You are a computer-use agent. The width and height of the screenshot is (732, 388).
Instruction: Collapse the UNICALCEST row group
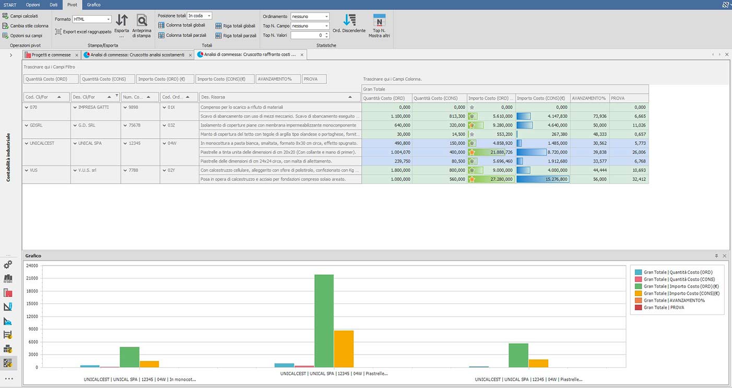[x=27, y=143]
